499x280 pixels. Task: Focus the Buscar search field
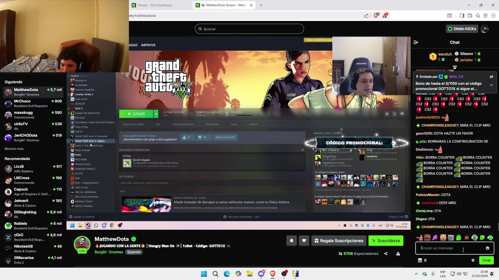point(249,29)
